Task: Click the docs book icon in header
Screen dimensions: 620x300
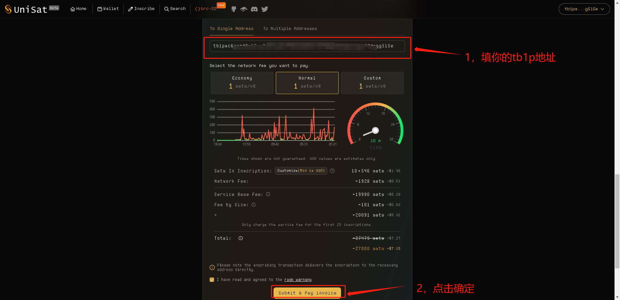Action: coord(244,9)
